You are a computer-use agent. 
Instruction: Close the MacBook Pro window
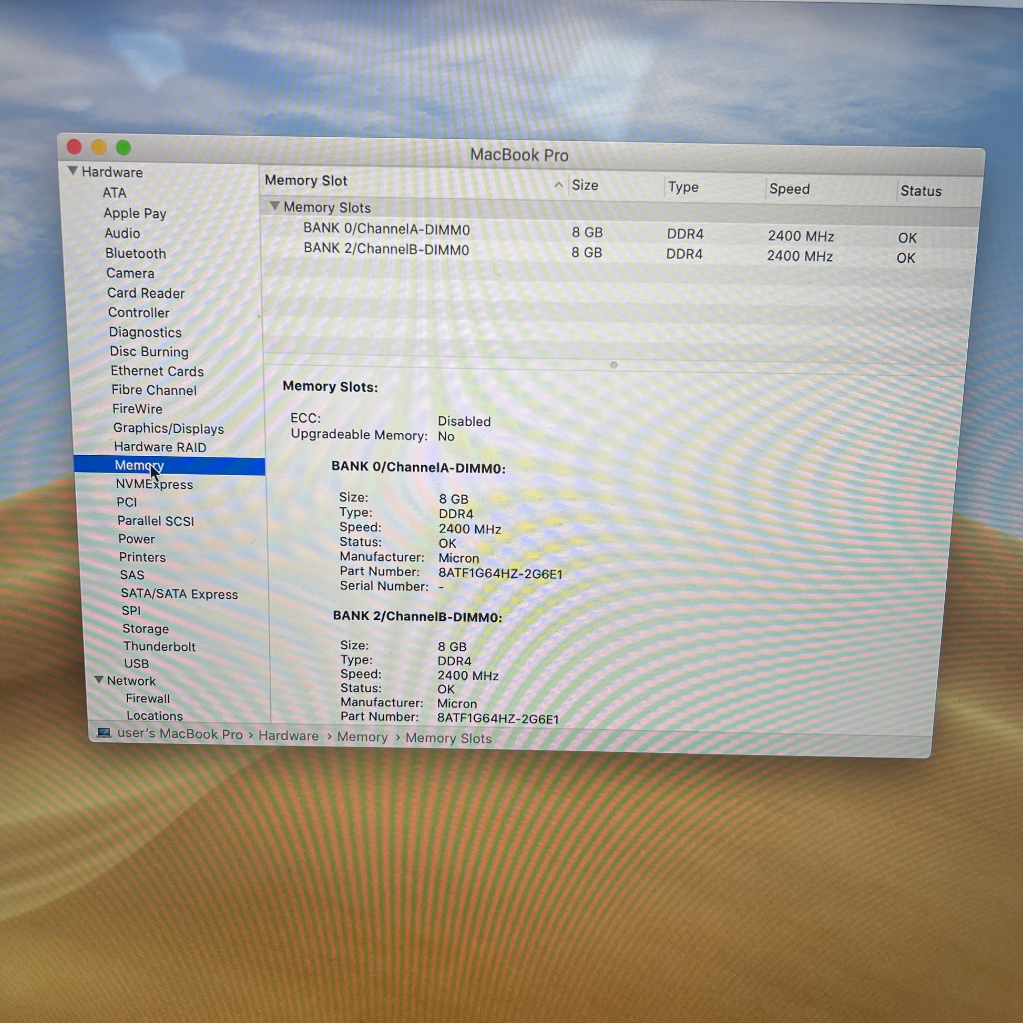pos(74,147)
